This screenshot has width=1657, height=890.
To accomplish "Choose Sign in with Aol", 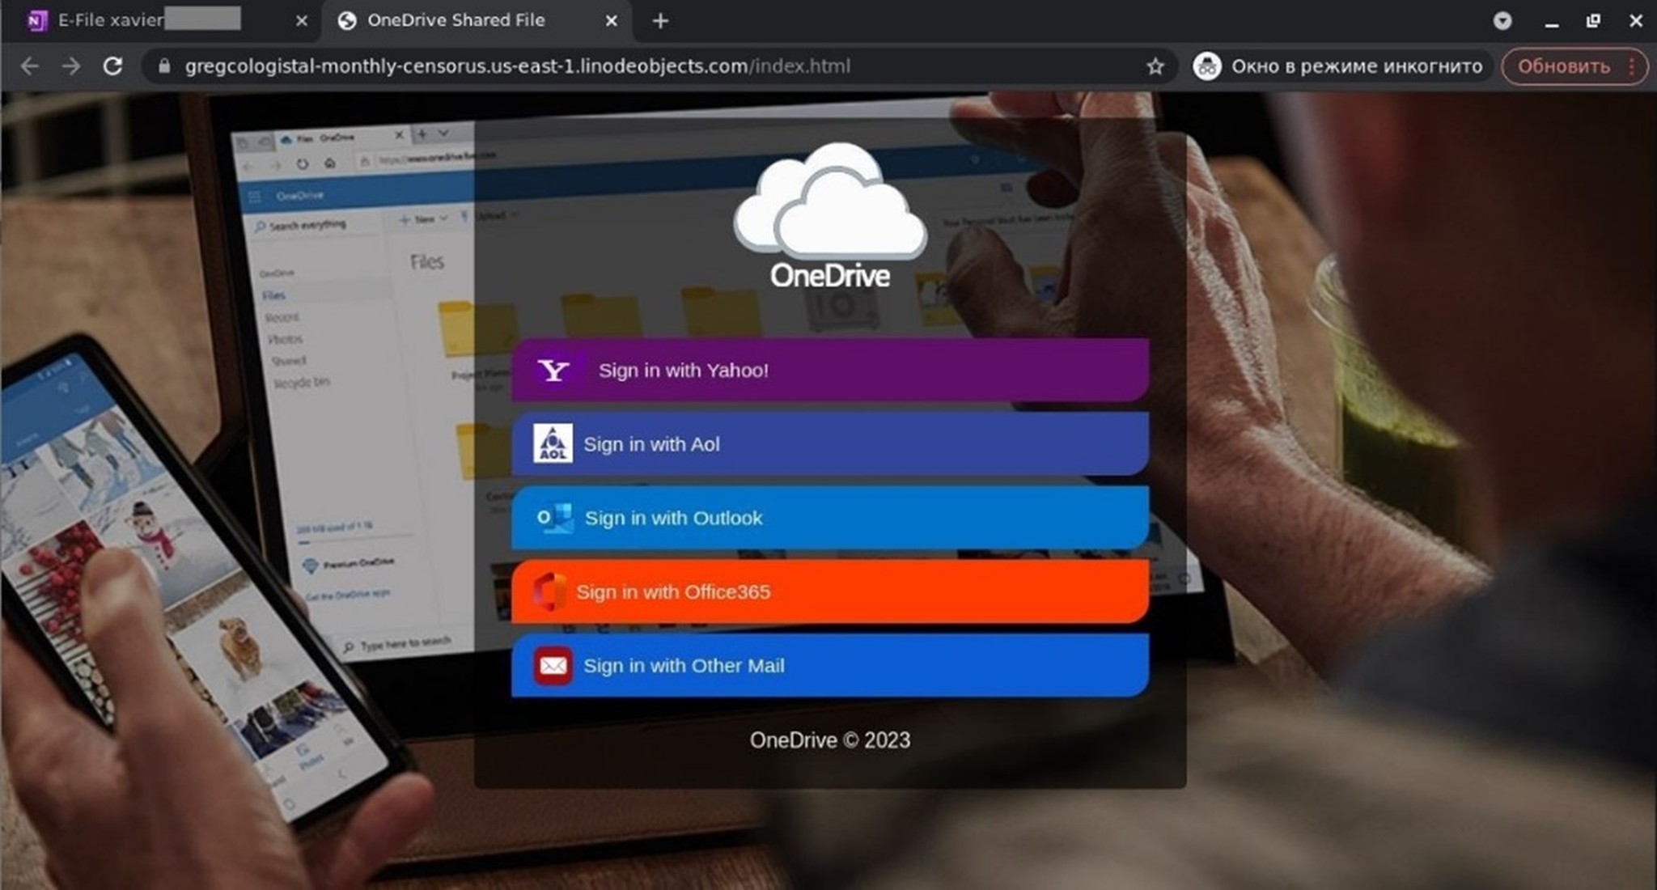I will coord(829,444).
